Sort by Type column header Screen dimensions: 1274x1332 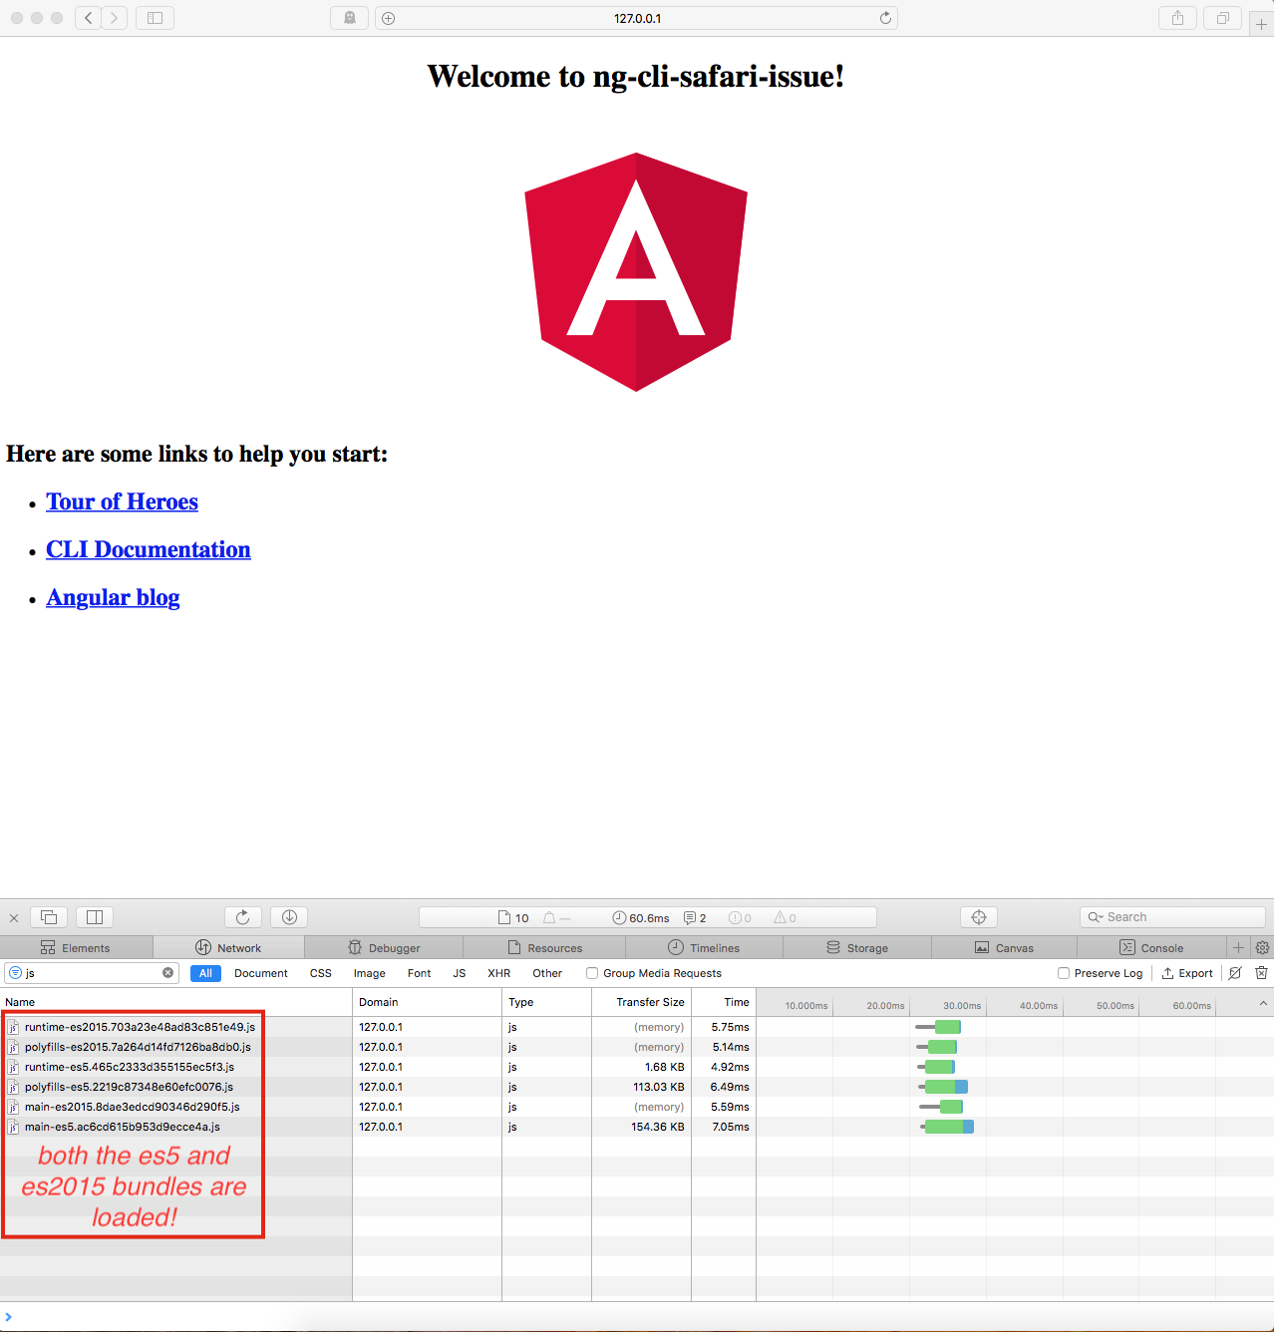click(x=546, y=1002)
